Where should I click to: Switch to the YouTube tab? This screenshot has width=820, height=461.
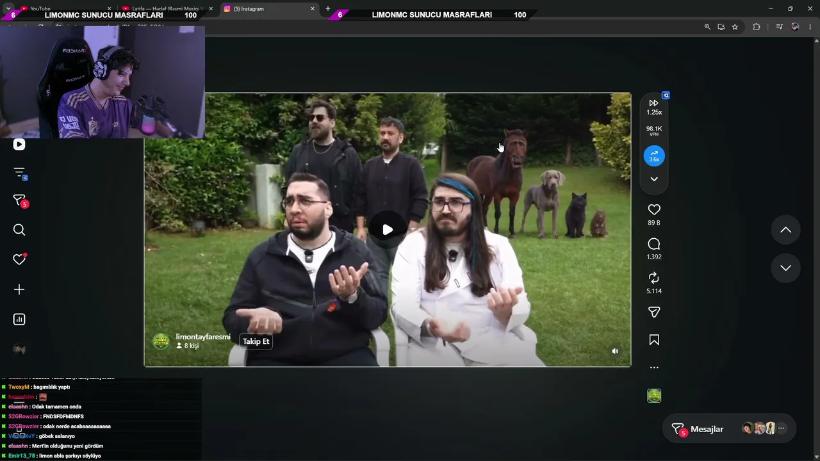60,8
